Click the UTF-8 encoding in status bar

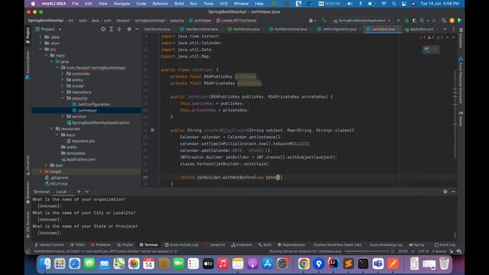point(423,251)
